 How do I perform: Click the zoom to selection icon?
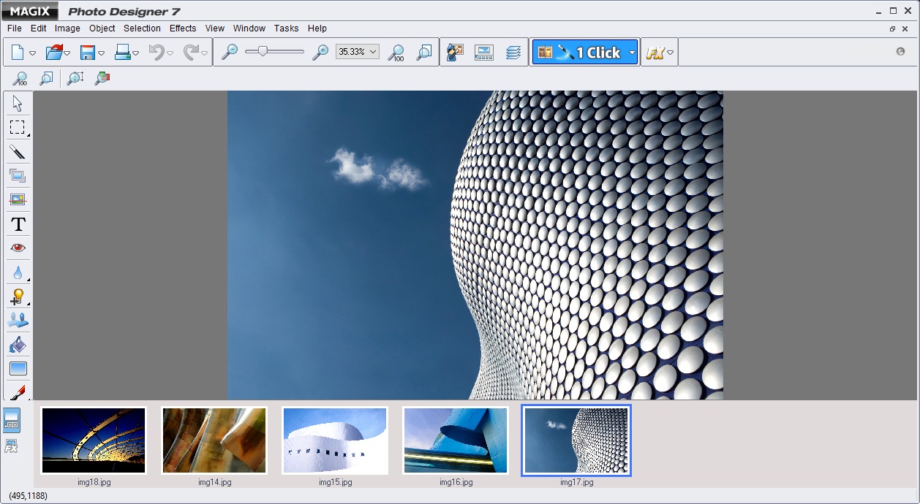click(75, 78)
